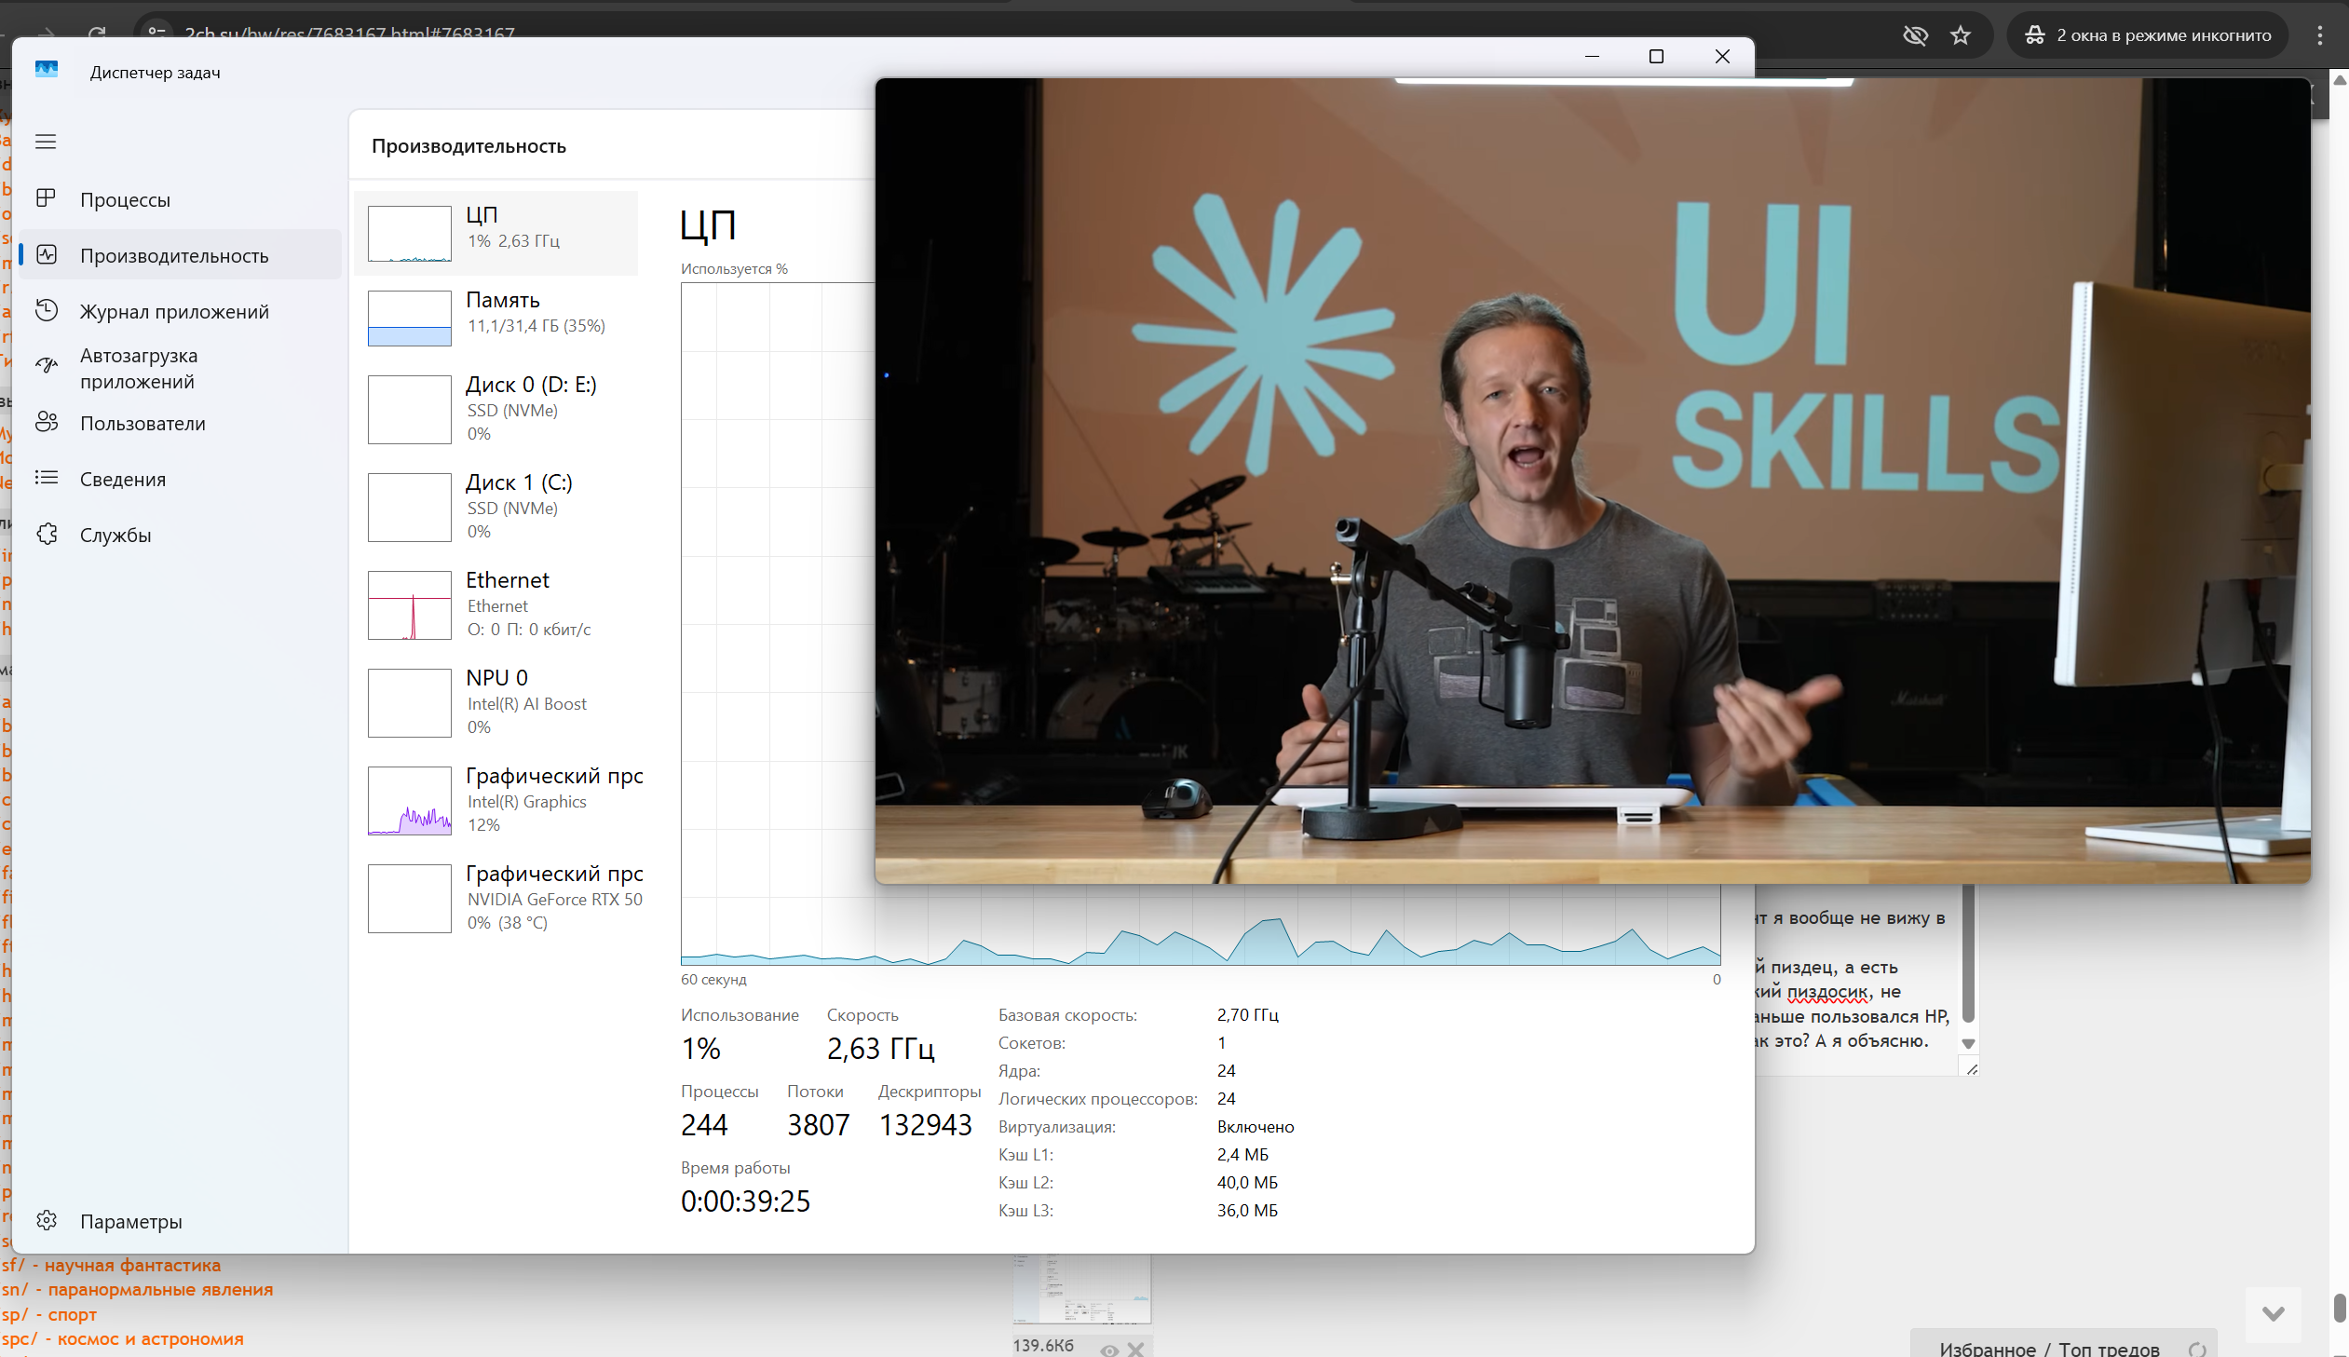Open Журнал приложений in the sidebar
The height and width of the screenshot is (1357, 2349).
(181, 311)
